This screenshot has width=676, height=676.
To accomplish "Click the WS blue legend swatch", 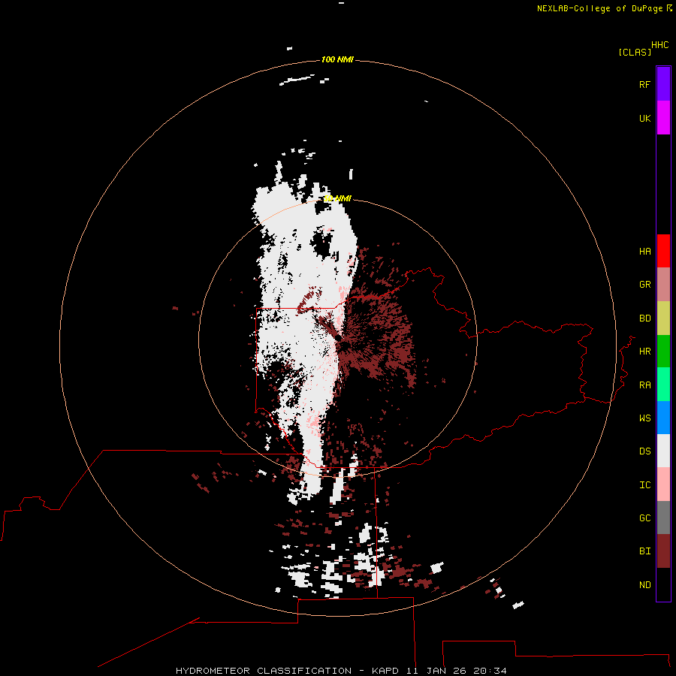I will pos(663,418).
